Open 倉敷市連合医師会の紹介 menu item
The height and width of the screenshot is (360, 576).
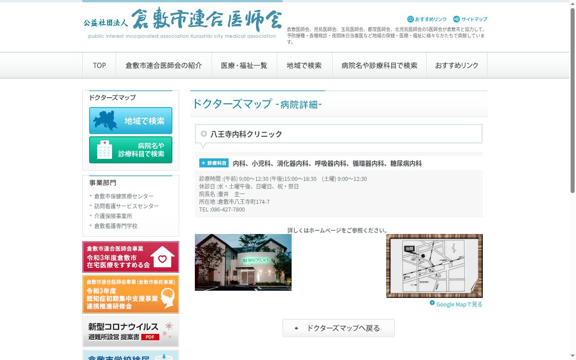coord(164,65)
